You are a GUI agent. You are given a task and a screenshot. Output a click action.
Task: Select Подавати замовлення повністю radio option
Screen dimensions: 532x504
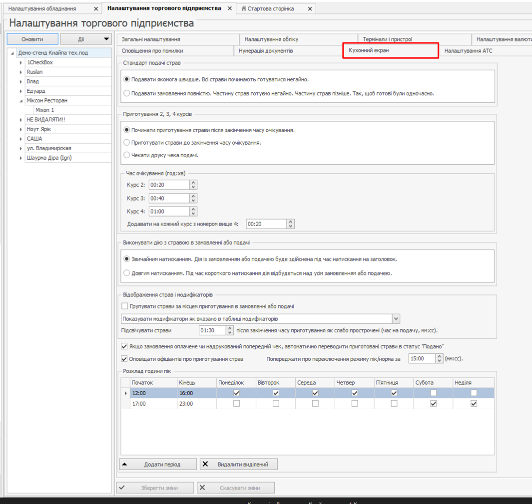[127, 93]
